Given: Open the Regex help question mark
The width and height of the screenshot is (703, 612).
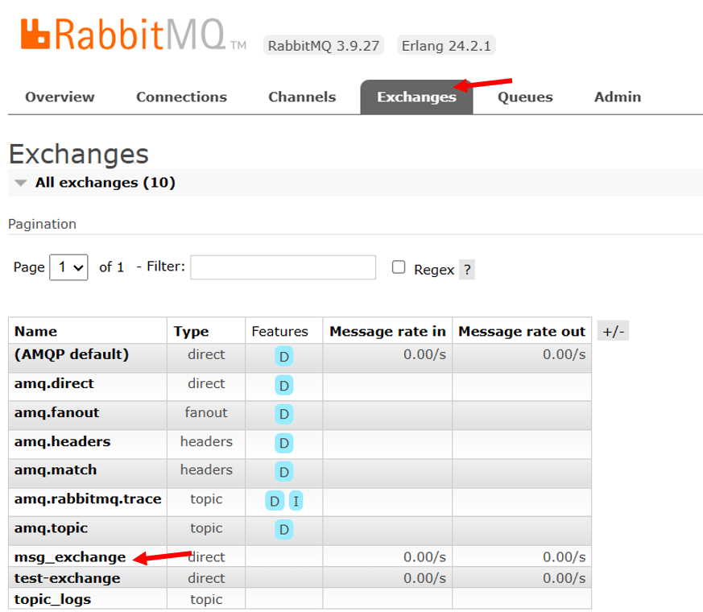Looking at the screenshot, I should (x=467, y=270).
